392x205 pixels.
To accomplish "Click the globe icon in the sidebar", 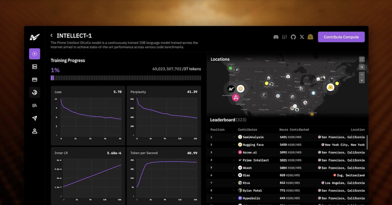I will click(x=35, y=93).
